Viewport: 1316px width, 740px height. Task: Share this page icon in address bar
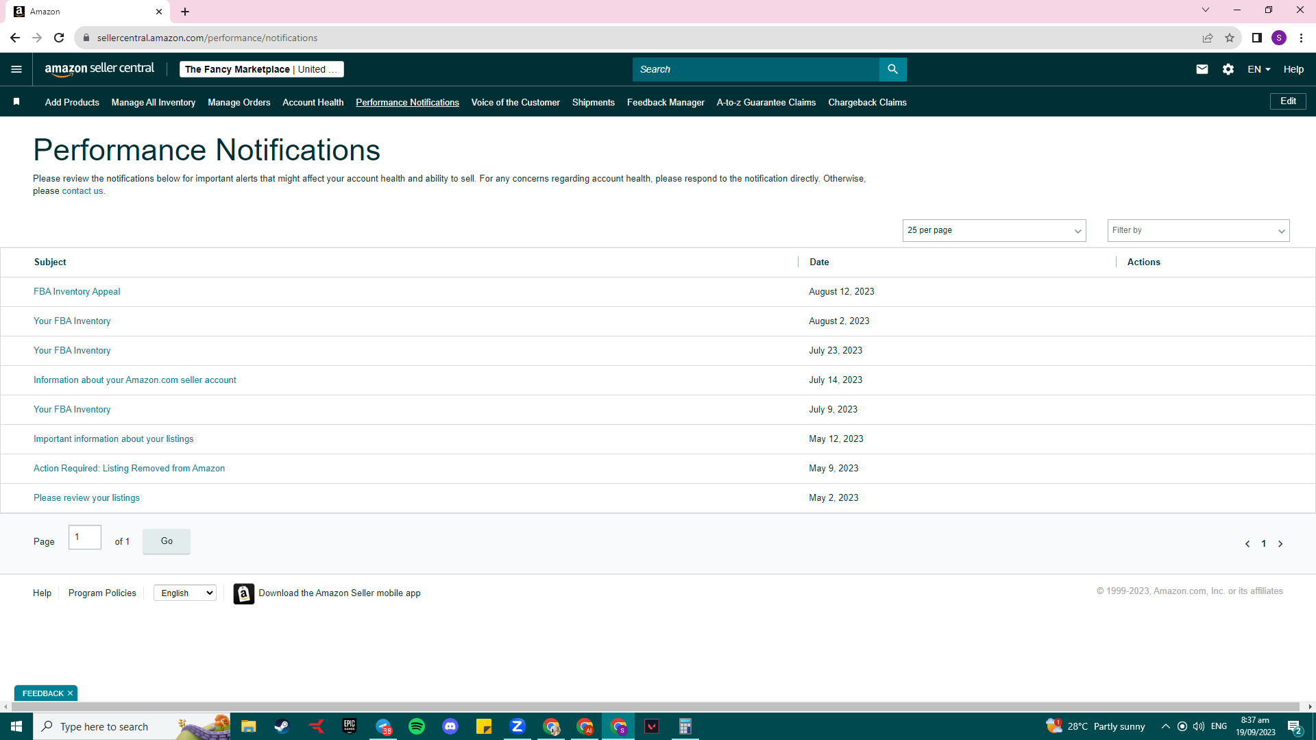coord(1208,38)
